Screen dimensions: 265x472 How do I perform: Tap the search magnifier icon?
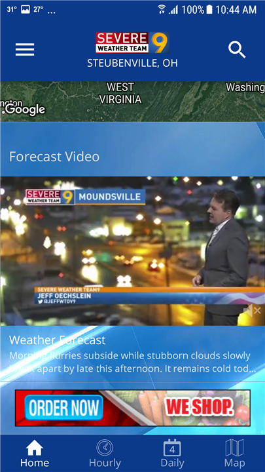[x=237, y=50]
